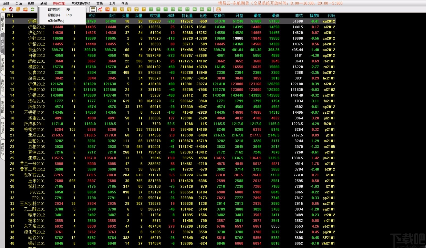This screenshot has height=248, width=426.
Task: Select the 3-minute period icon
Action: (x=158, y=9)
